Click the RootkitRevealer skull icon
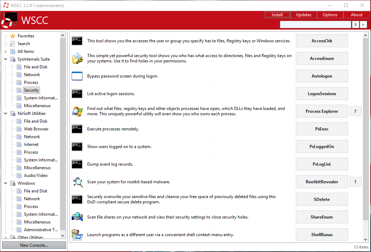This screenshot has height=252, width=371. tap(78, 182)
